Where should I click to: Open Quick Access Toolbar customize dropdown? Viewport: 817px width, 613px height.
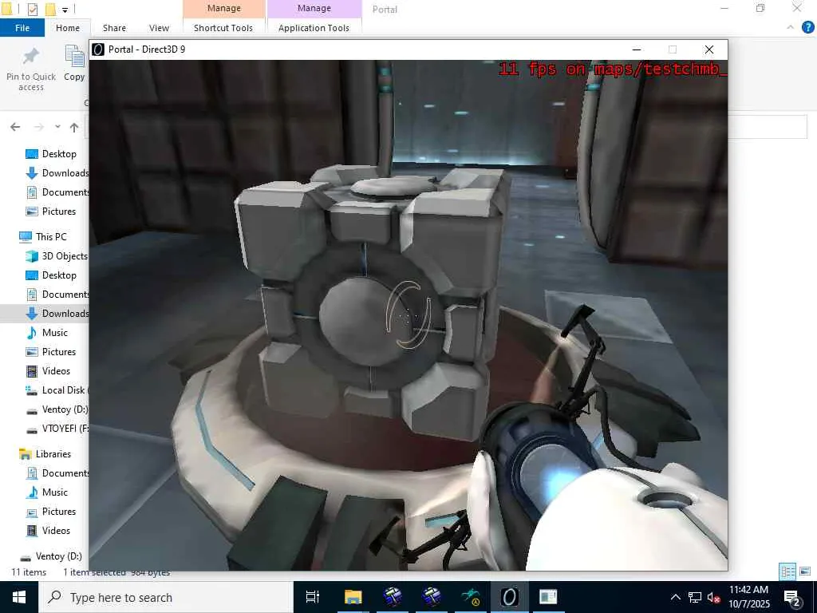click(x=65, y=10)
